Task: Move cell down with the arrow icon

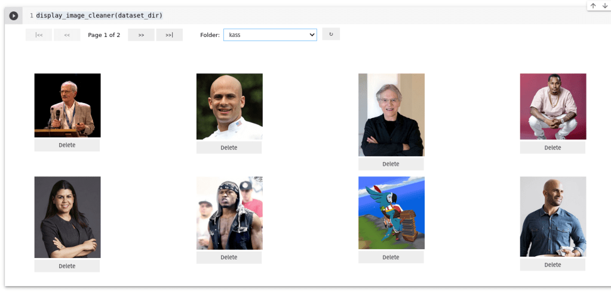Action: click(605, 6)
